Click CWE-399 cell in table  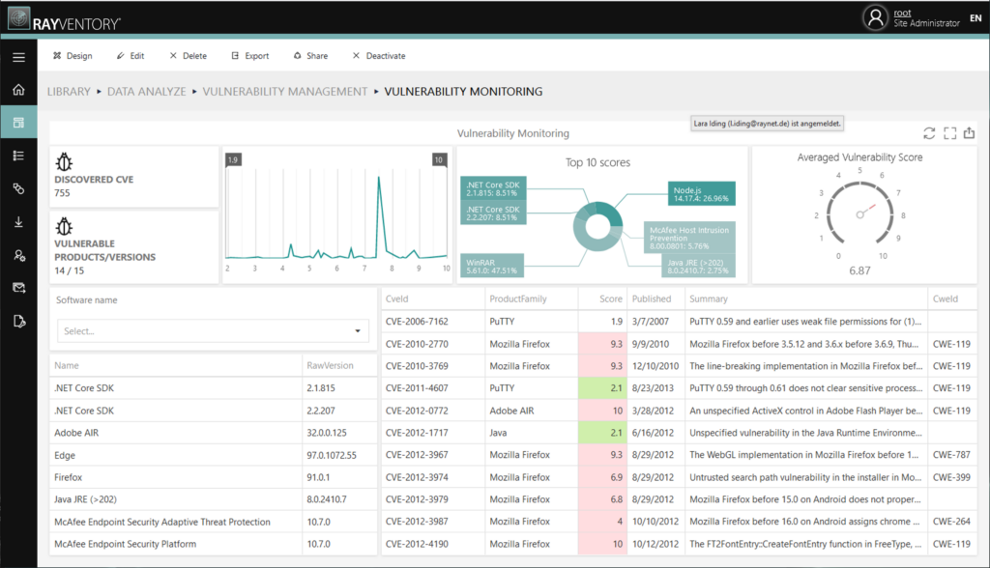tap(951, 477)
